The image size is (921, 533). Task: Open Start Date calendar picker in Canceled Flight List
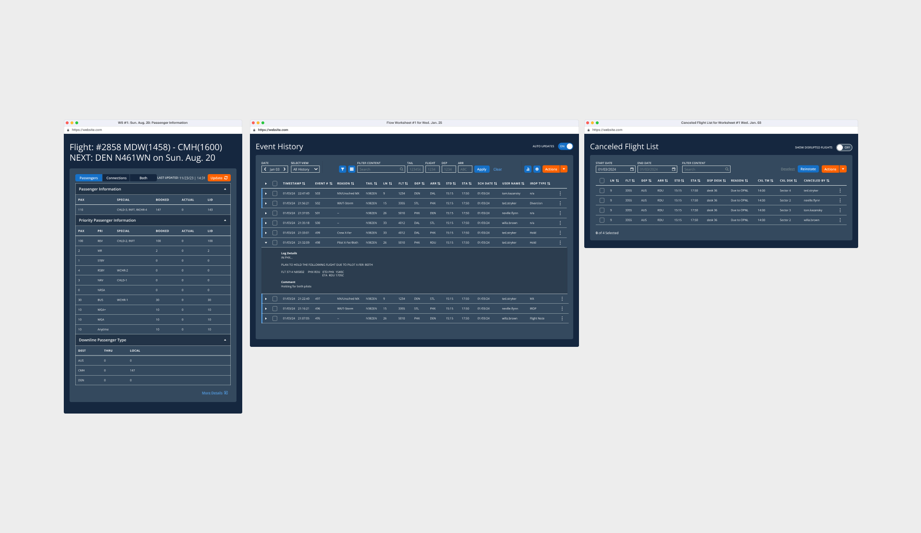pos(632,169)
